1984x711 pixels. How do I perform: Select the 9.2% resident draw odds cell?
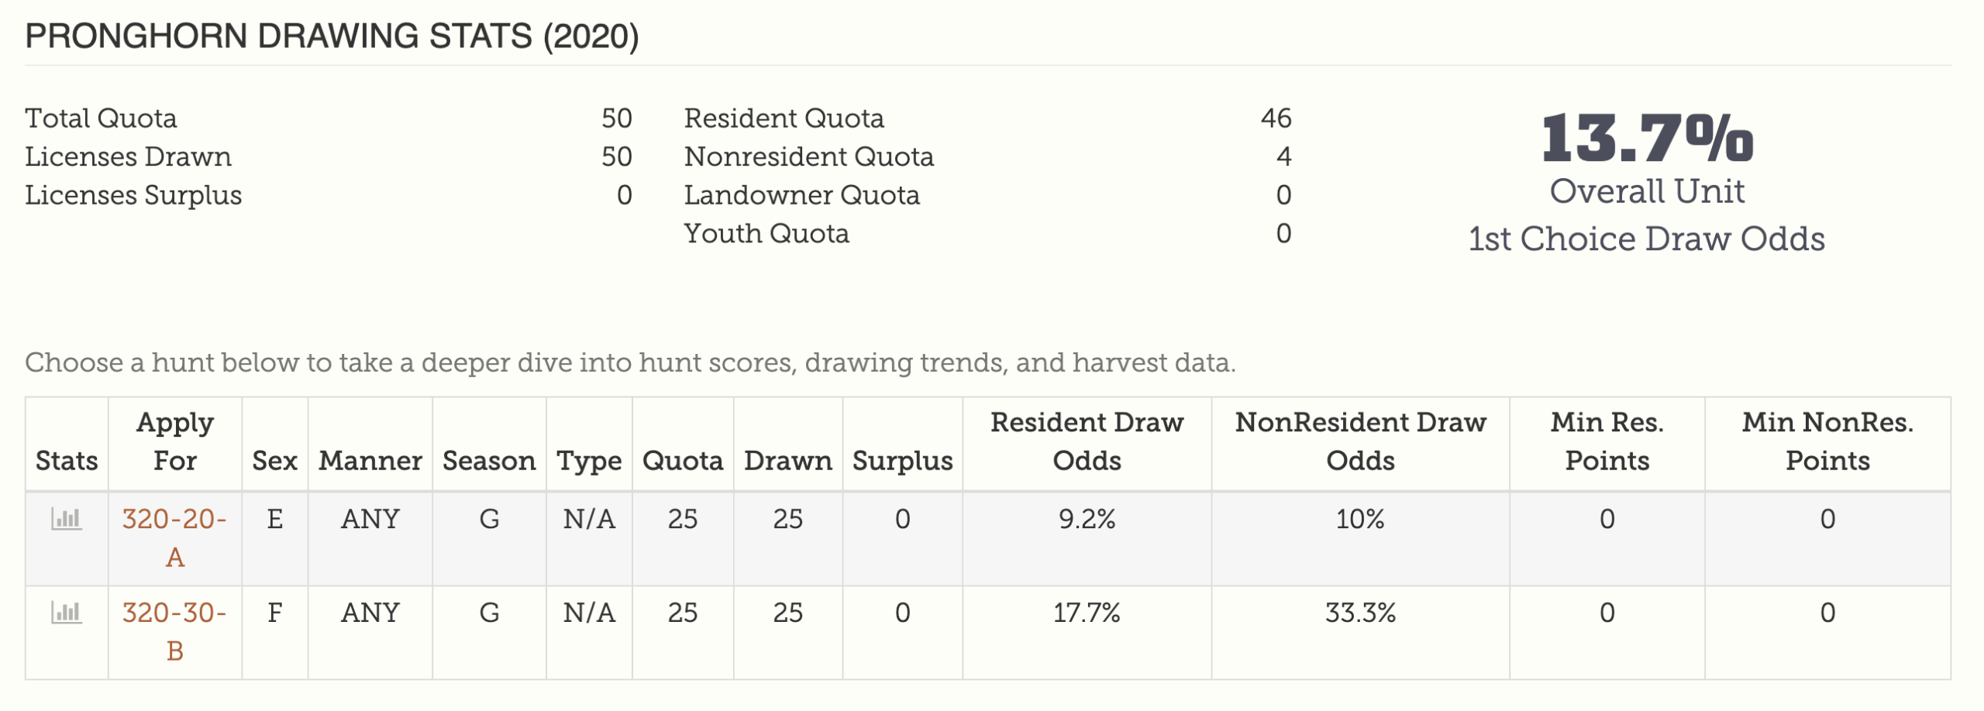1087,519
